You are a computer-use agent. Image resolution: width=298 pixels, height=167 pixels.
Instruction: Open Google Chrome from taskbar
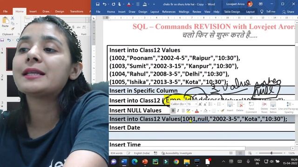pyautogui.click(x=176, y=161)
